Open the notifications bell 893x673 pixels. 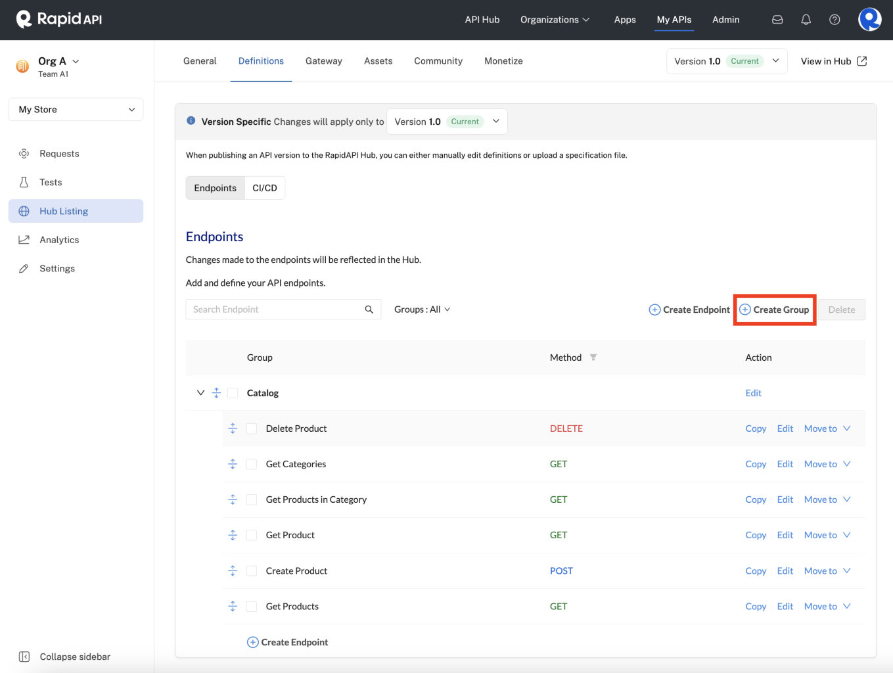pyautogui.click(x=806, y=20)
